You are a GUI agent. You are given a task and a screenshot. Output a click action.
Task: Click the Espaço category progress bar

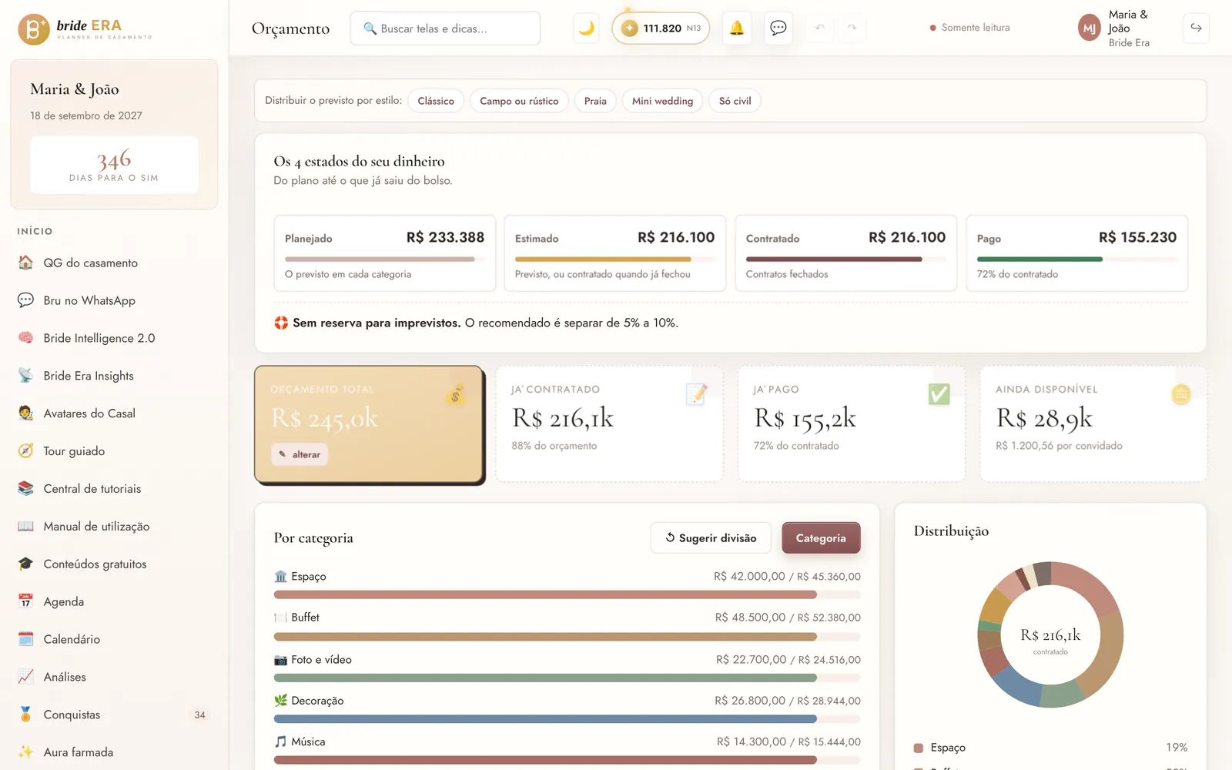(567, 594)
